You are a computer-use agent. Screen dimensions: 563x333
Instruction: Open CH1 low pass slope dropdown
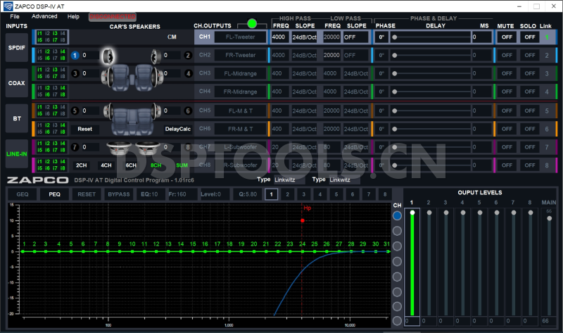point(355,37)
